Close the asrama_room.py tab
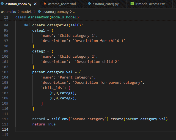Screen dimensions: 176x140 click(x=35, y=4)
